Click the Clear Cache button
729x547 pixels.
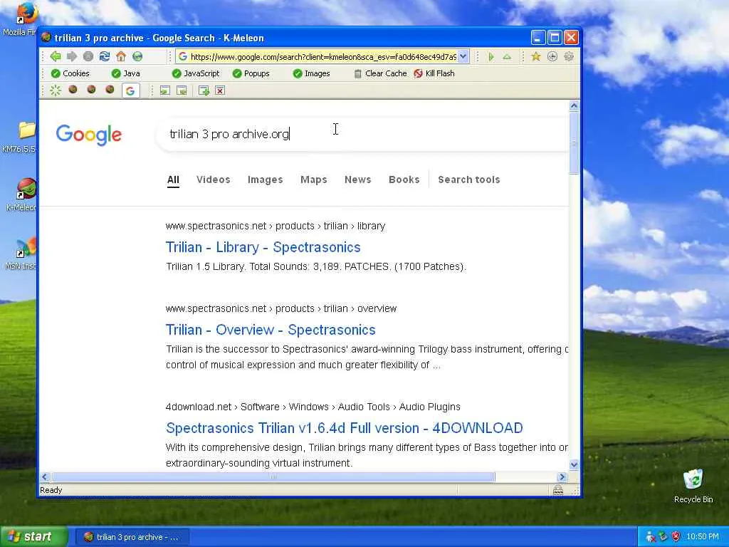click(x=380, y=73)
